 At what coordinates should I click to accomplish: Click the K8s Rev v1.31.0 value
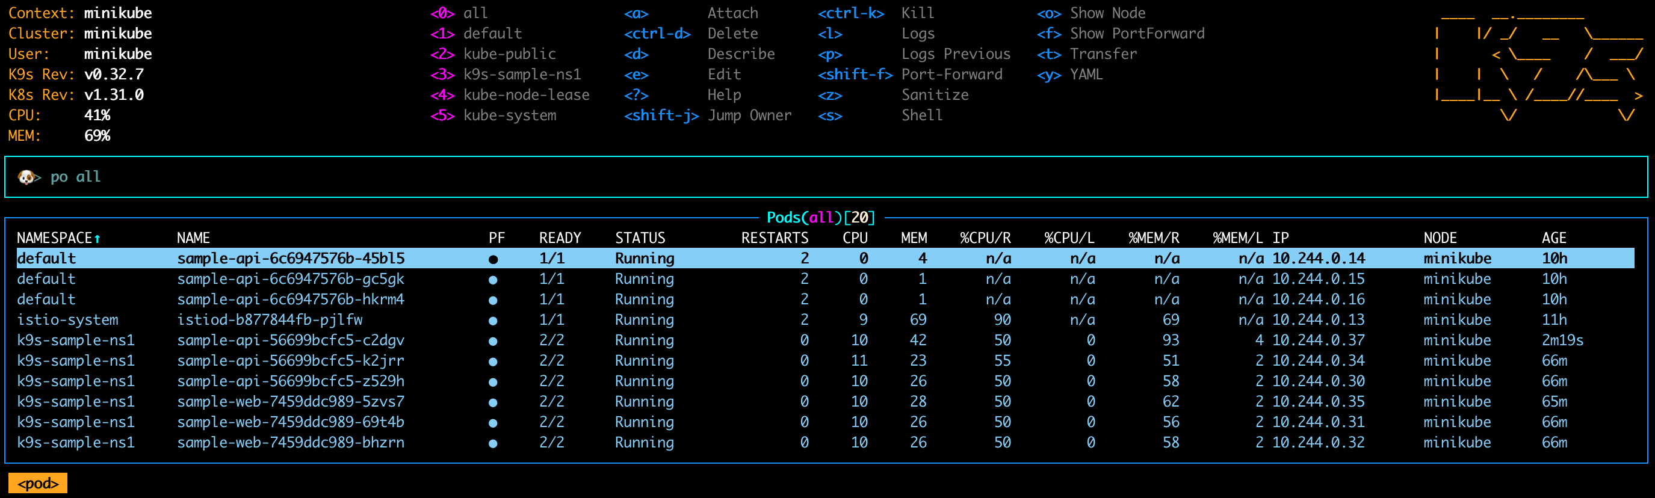[x=114, y=95]
